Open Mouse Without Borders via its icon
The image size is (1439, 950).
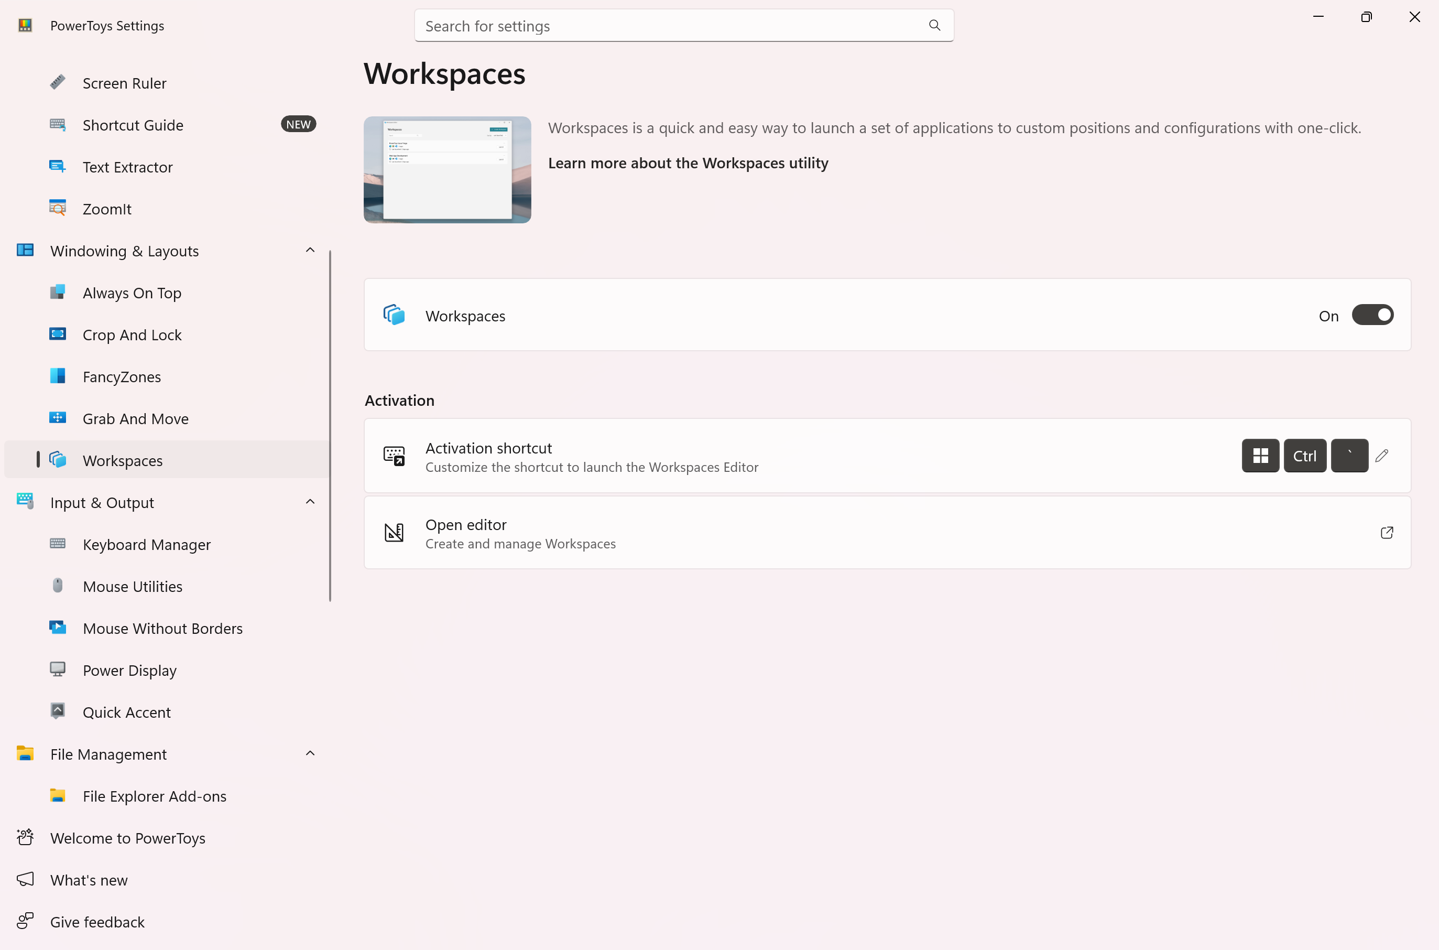[58, 627]
